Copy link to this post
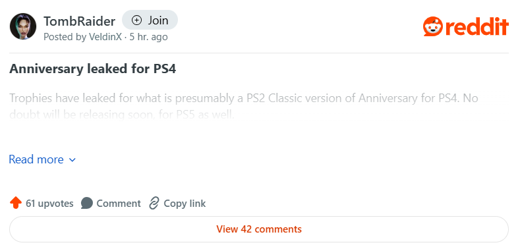The image size is (520, 251). pos(177,204)
